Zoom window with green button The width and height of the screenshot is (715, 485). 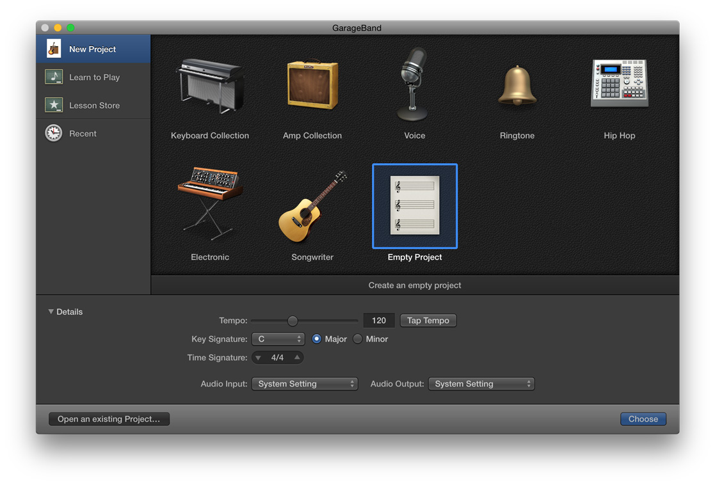[x=70, y=28]
